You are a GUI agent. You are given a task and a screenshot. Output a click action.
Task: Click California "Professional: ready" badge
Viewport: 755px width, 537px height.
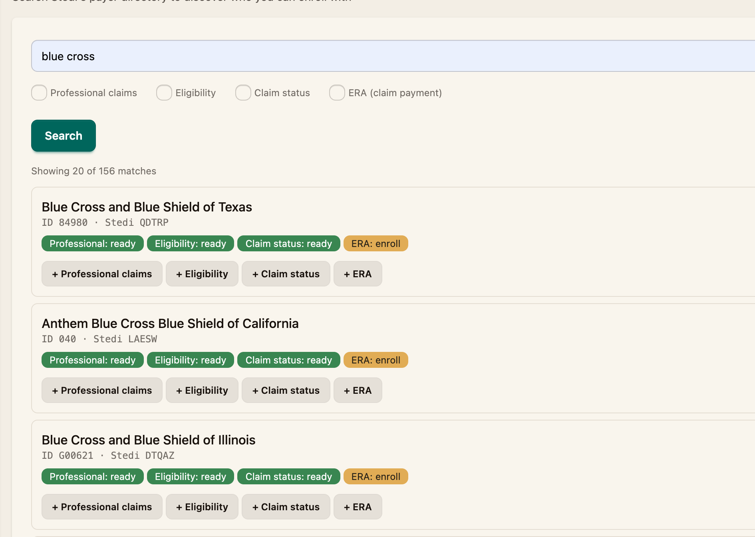click(93, 360)
